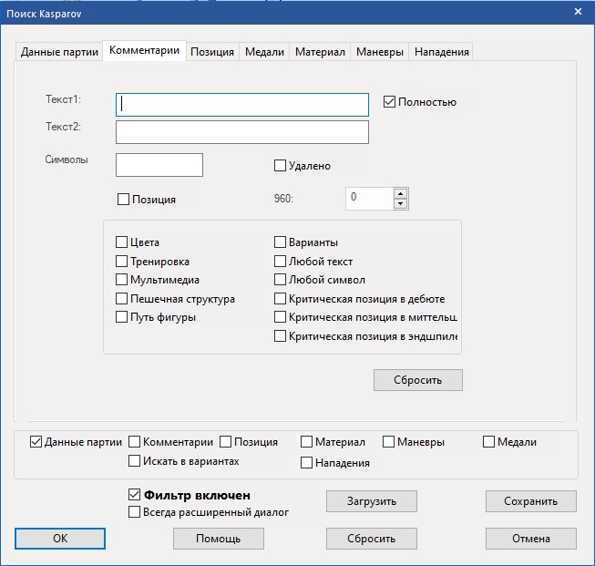Switch to the Данные партии tab
595x566 pixels.
(x=59, y=52)
